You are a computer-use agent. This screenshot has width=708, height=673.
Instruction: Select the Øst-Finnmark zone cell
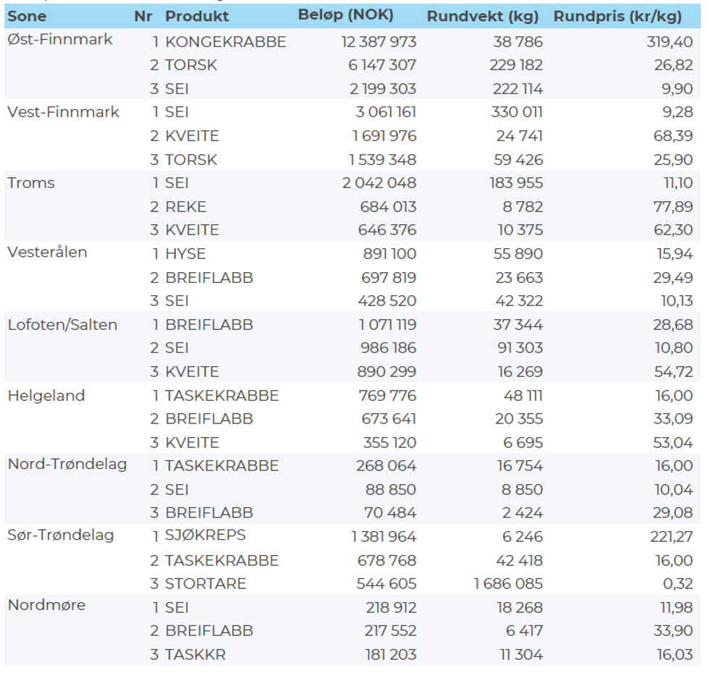pos(60,39)
